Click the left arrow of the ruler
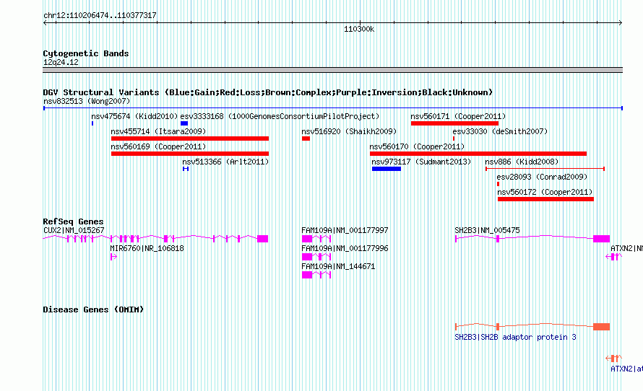Image resolution: width=643 pixels, height=391 pixels. pyautogui.click(x=45, y=22)
